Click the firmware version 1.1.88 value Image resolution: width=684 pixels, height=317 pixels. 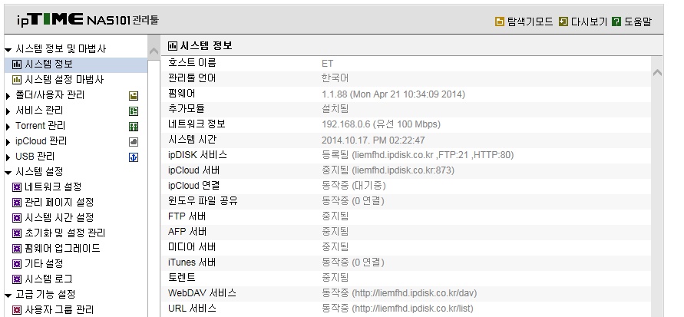[x=393, y=94]
